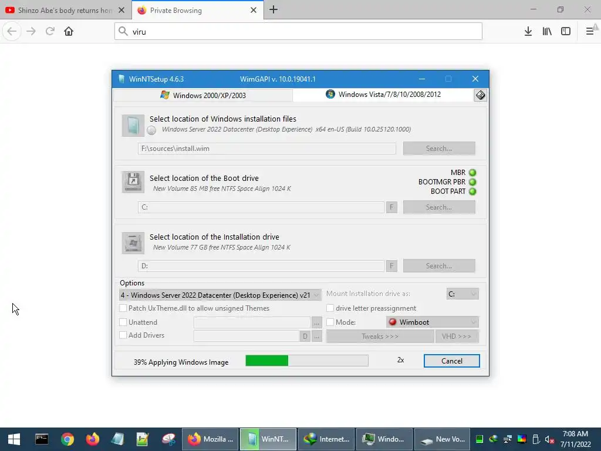601x451 pixels.
Task: Click Search for installation files
Action: (439, 149)
